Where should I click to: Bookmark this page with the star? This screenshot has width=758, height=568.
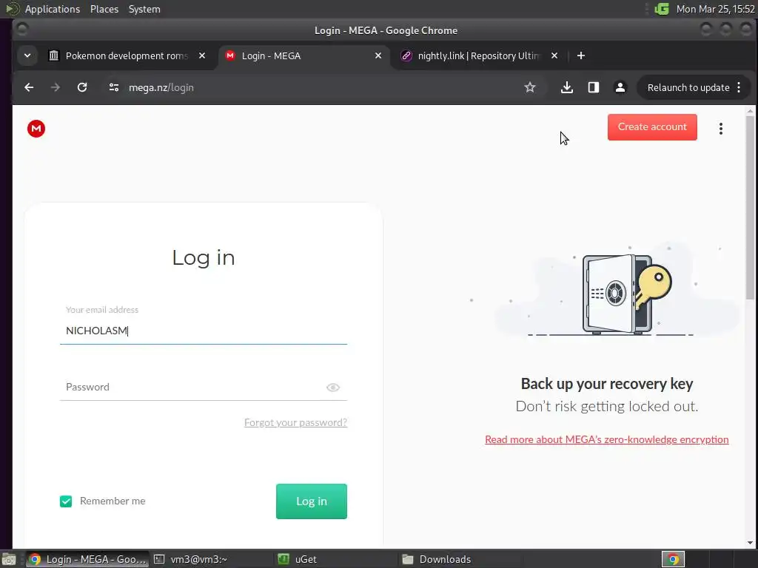tap(530, 87)
